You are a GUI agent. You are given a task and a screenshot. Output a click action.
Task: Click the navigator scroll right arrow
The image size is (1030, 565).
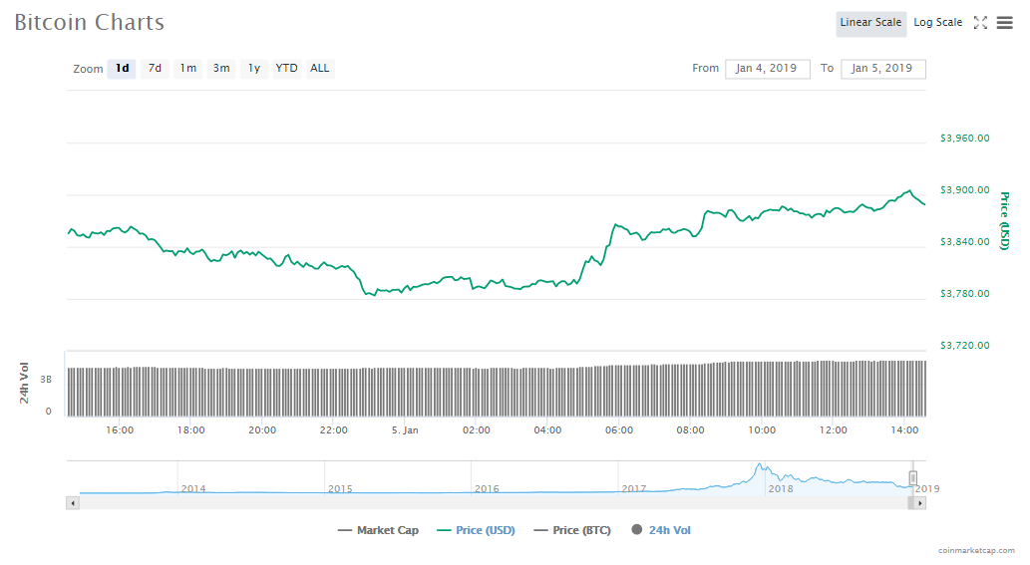(920, 503)
